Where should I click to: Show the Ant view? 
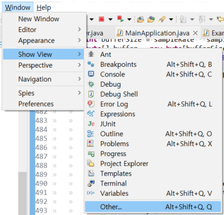153,55
